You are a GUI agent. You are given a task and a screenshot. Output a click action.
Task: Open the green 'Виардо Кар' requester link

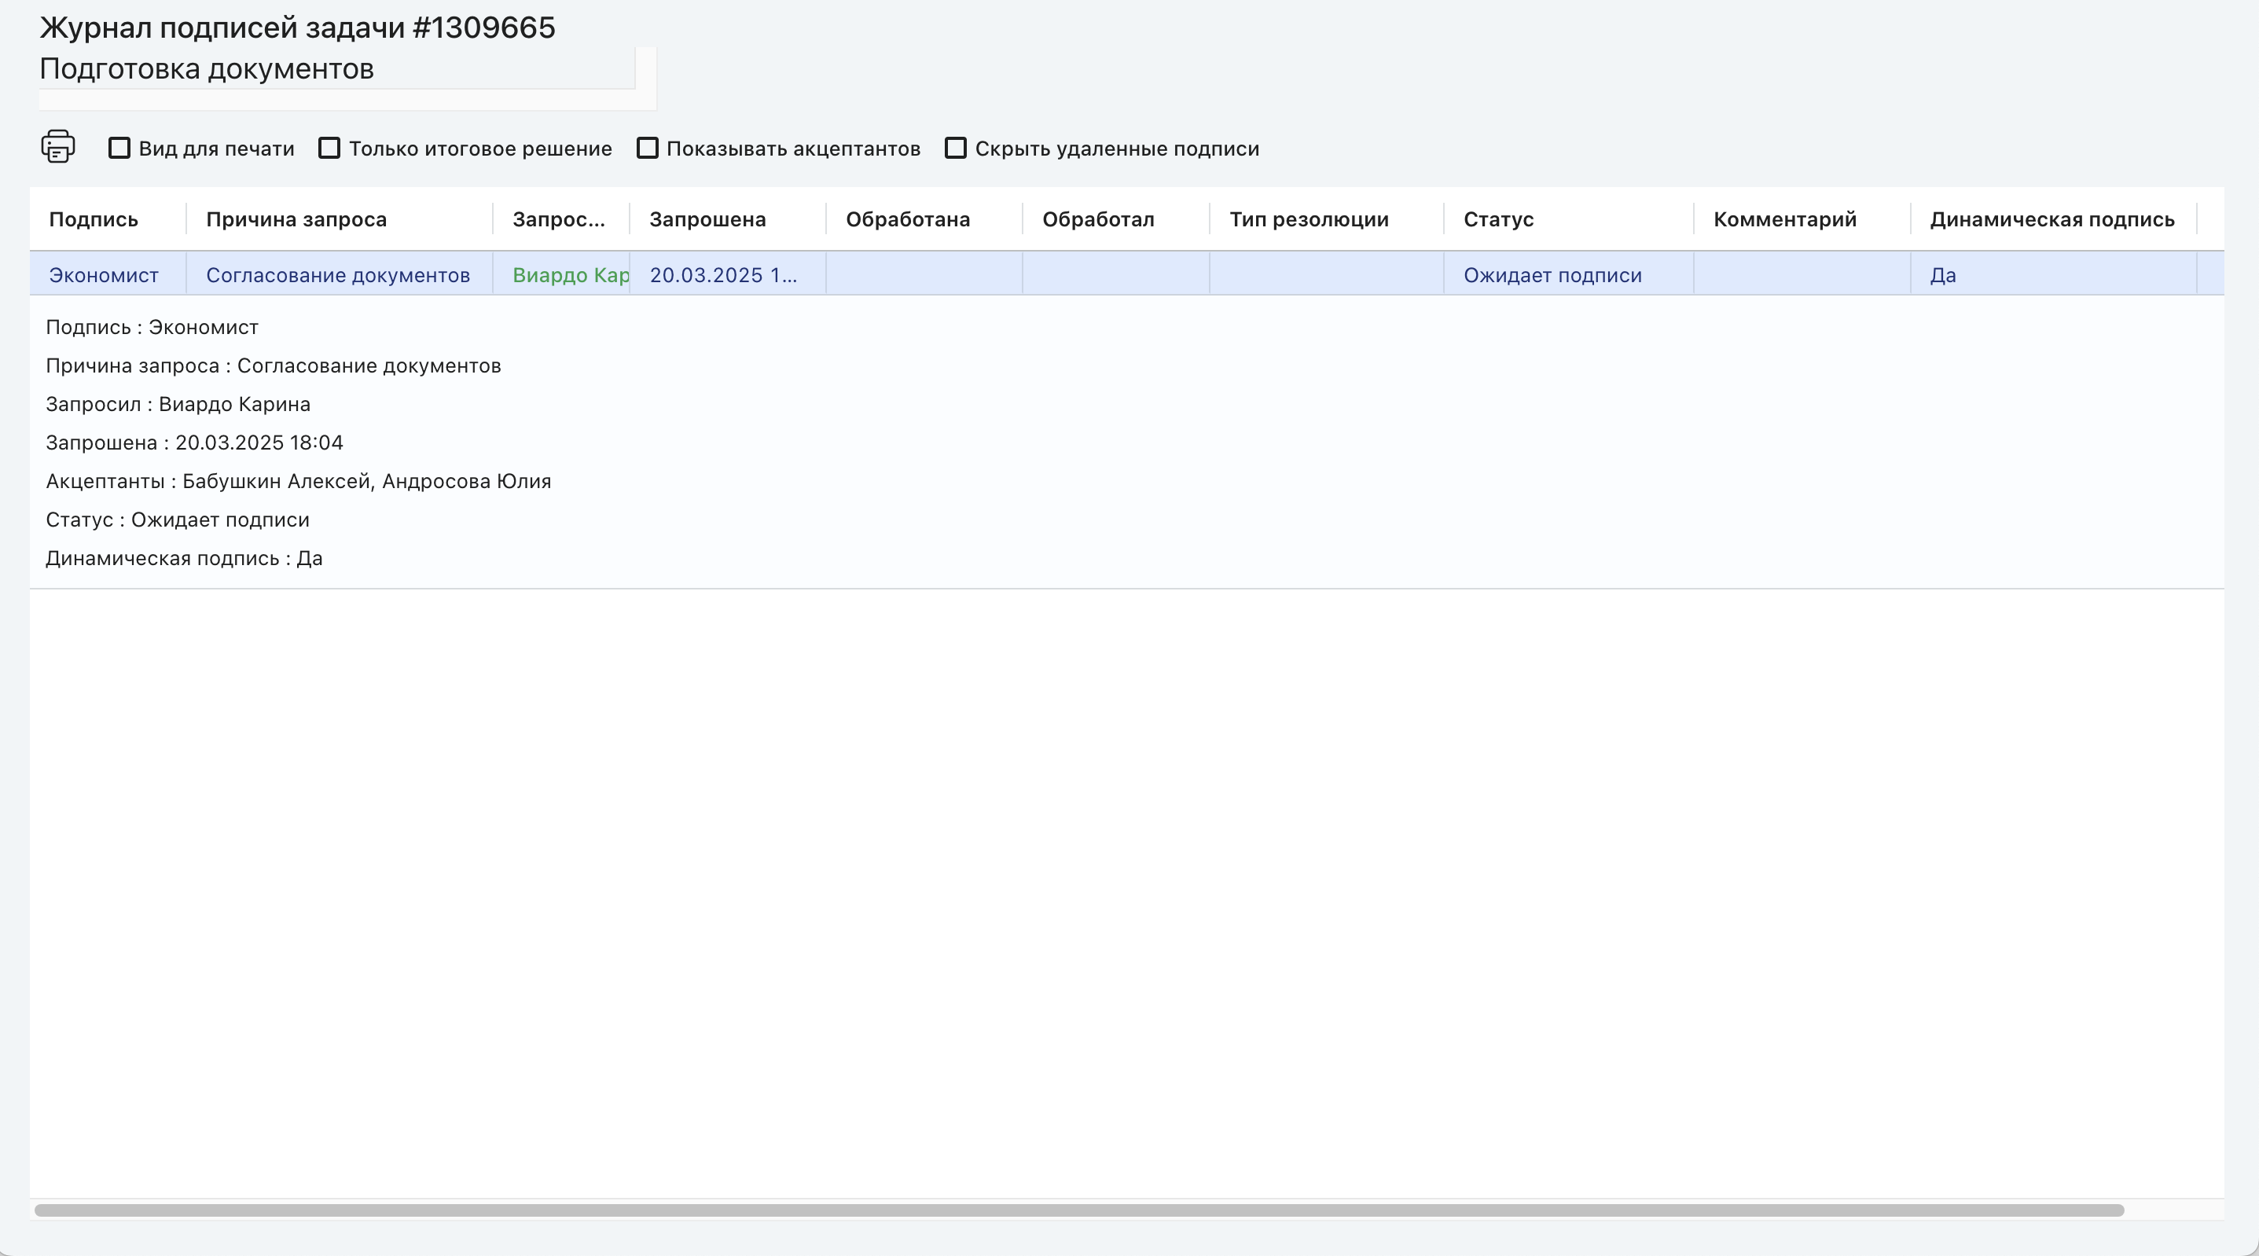click(571, 275)
